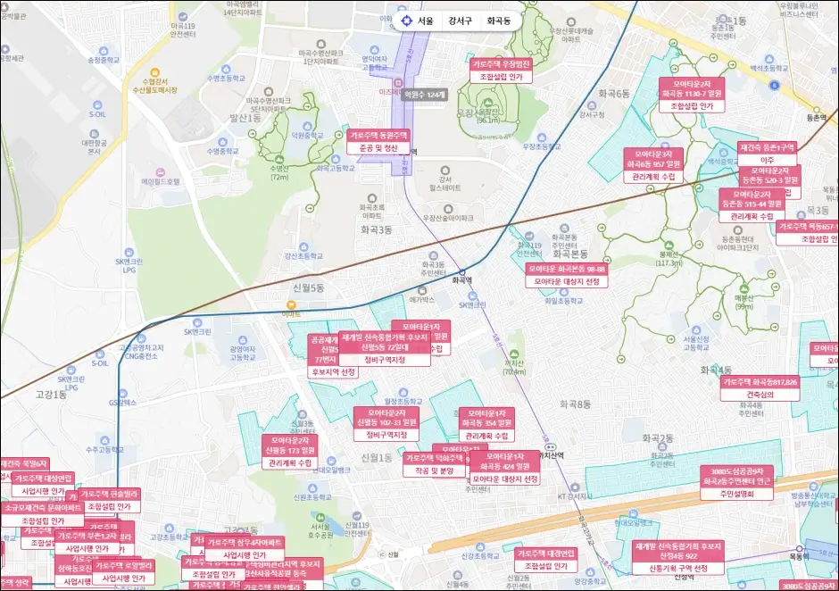Click the 광영여자고등학교 school icon
Screen dimensions: 839x591
(243, 340)
